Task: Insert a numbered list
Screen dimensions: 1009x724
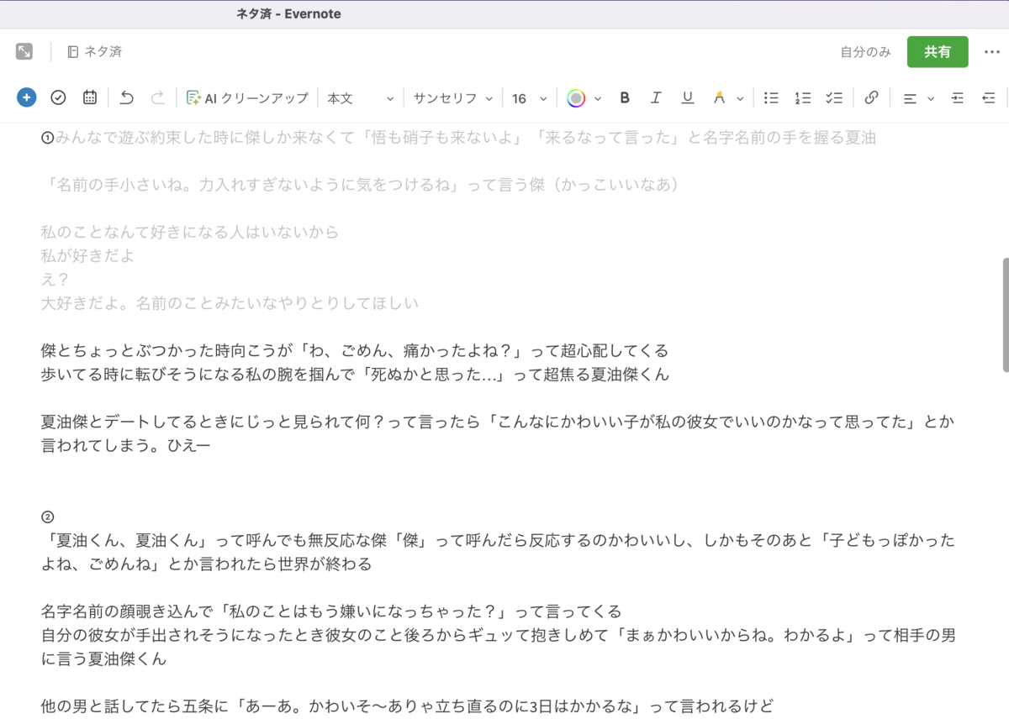Action: tap(802, 97)
